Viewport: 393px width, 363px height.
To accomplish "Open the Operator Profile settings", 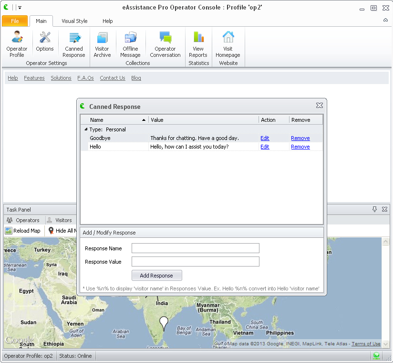I will (17, 44).
